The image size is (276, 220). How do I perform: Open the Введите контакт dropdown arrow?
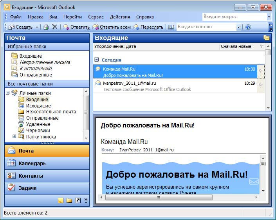tap(238, 27)
